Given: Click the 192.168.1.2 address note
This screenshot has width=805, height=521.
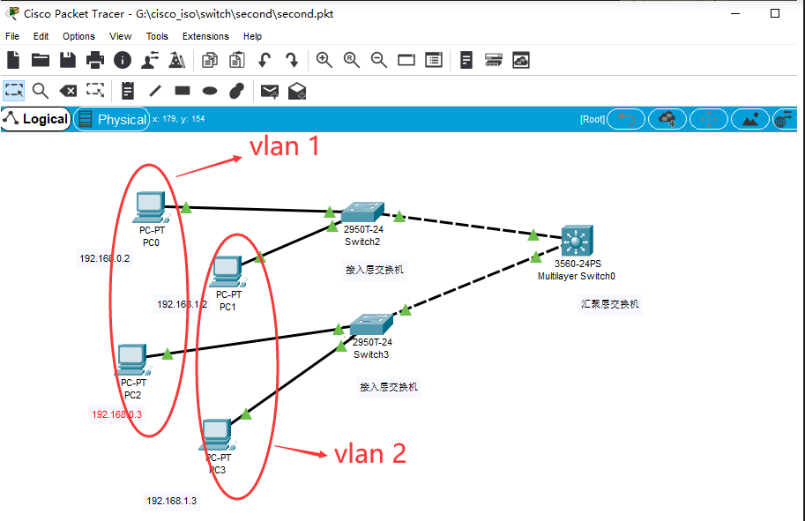Looking at the screenshot, I should (183, 304).
